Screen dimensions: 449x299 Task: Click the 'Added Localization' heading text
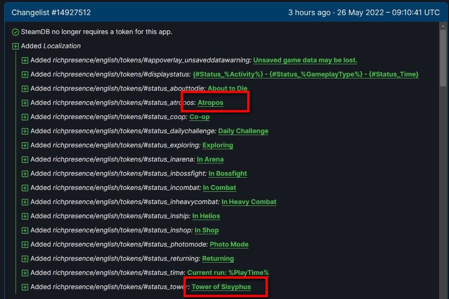[50, 46]
